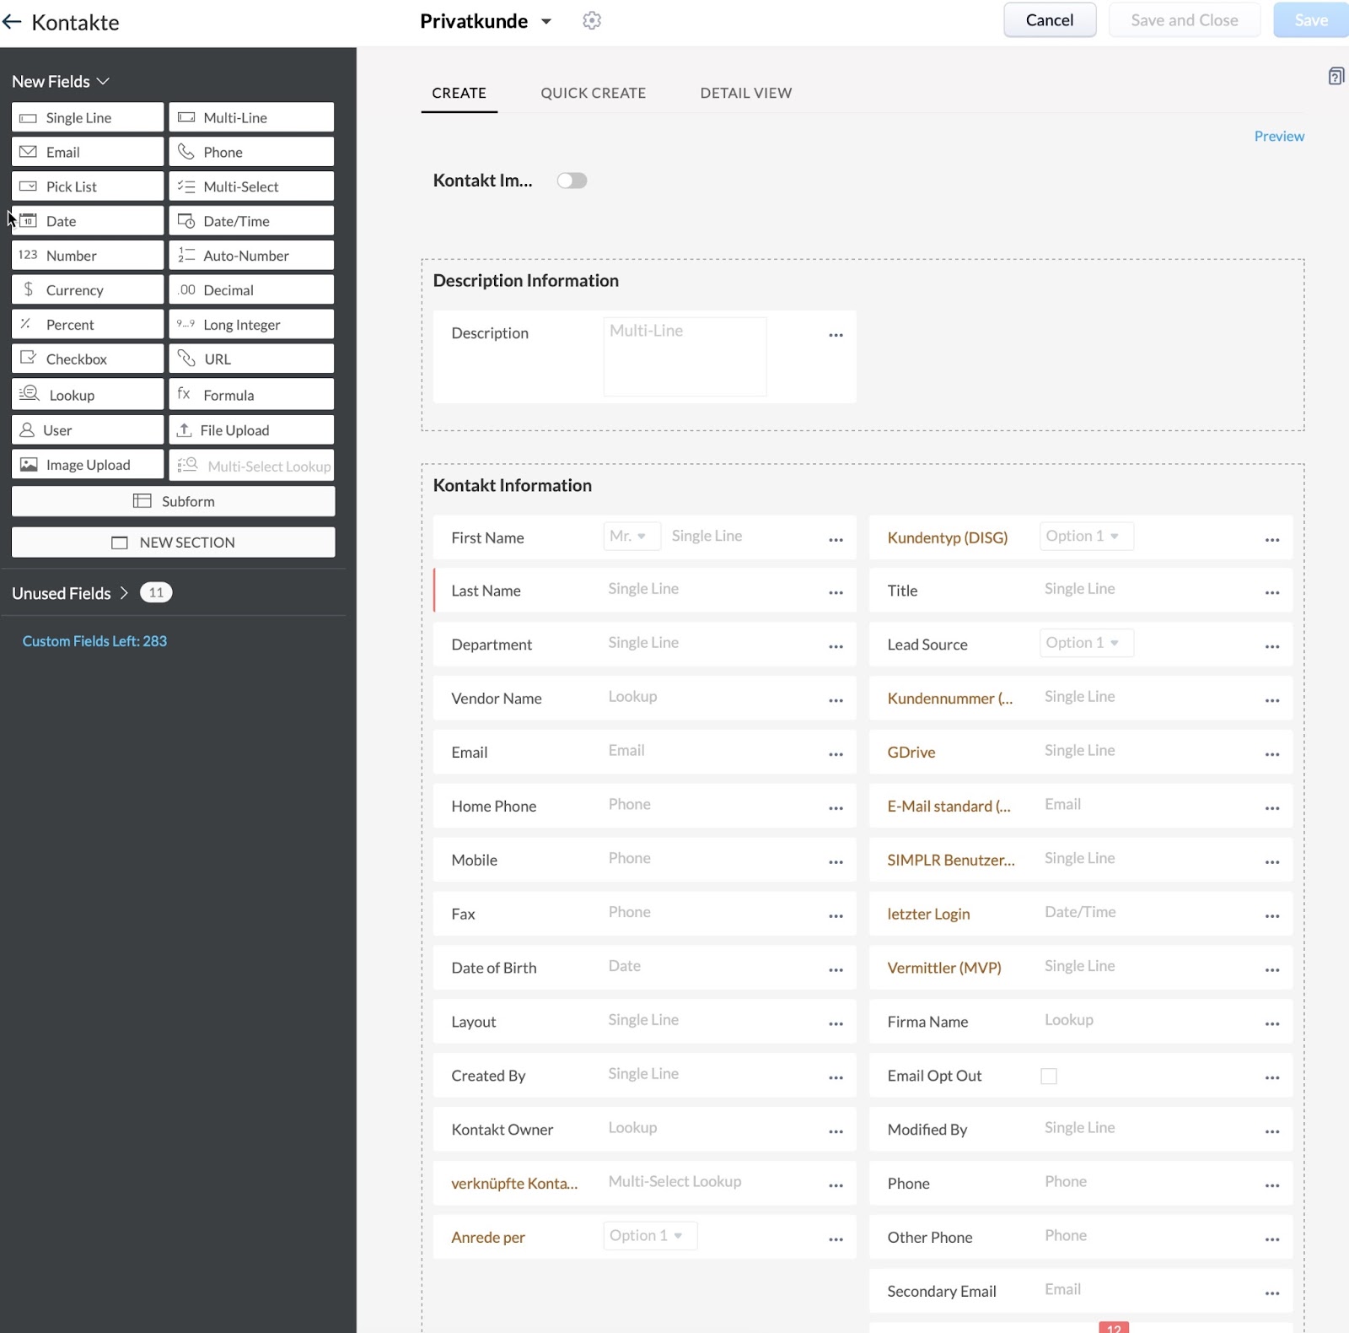Pick the Percent field type
The height and width of the screenshot is (1333, 1349).
pyautogui.click(x=88, y=325)
